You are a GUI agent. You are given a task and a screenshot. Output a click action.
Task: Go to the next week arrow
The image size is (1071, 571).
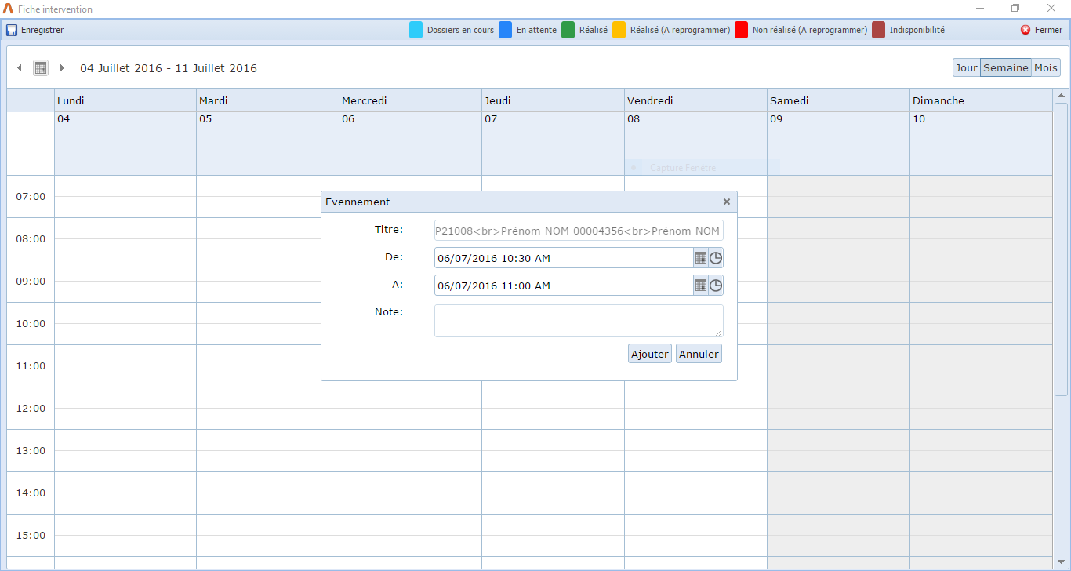click(x=62, y=68)
